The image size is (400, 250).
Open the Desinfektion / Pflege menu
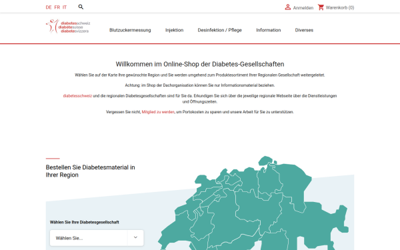219,30
